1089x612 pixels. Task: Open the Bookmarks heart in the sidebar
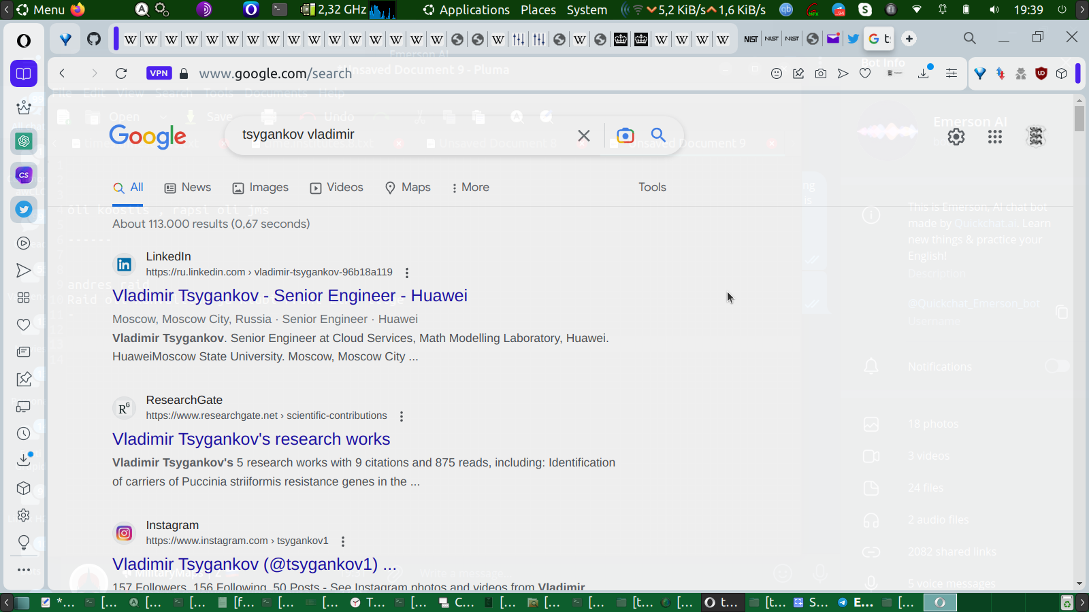tap(24, 324)
